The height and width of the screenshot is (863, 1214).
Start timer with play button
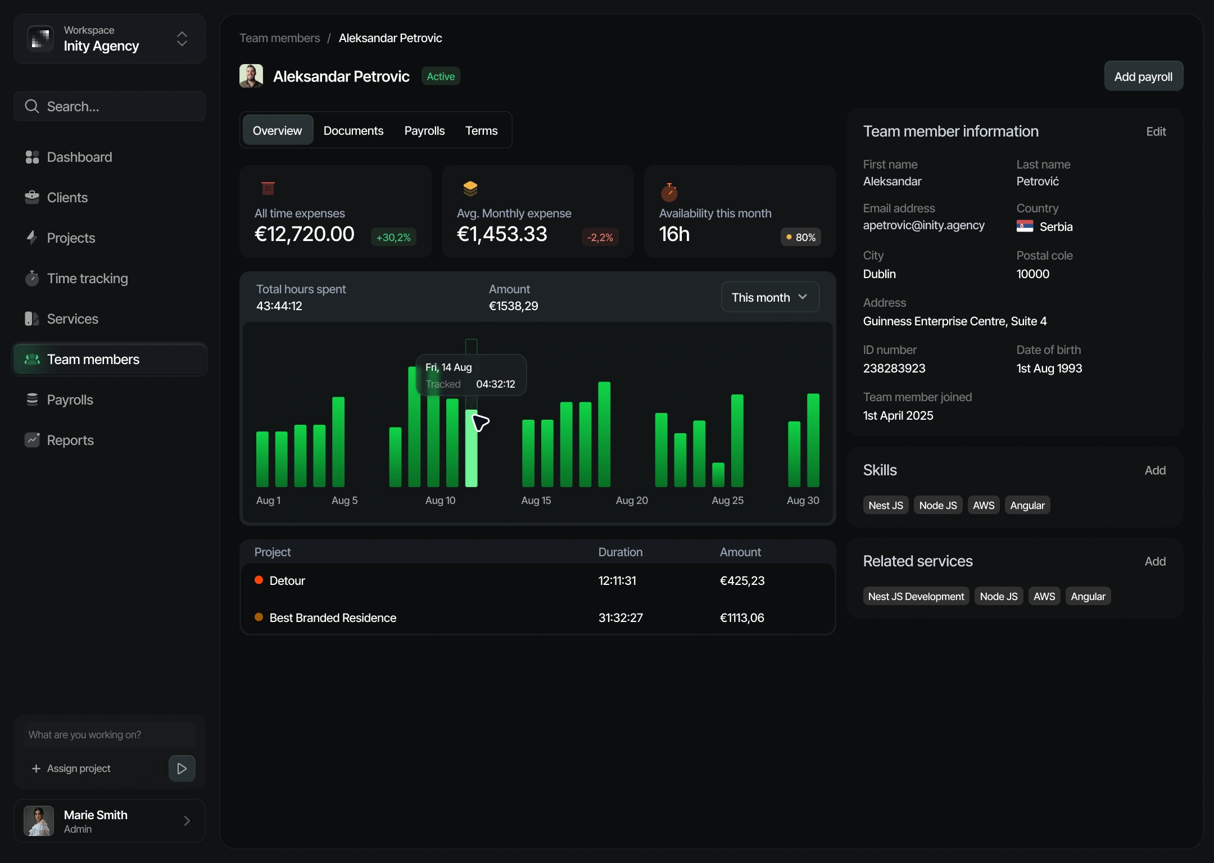[182, 768]
